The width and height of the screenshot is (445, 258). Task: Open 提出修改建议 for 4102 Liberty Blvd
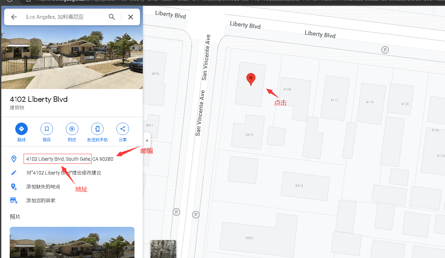coord(64,173)
